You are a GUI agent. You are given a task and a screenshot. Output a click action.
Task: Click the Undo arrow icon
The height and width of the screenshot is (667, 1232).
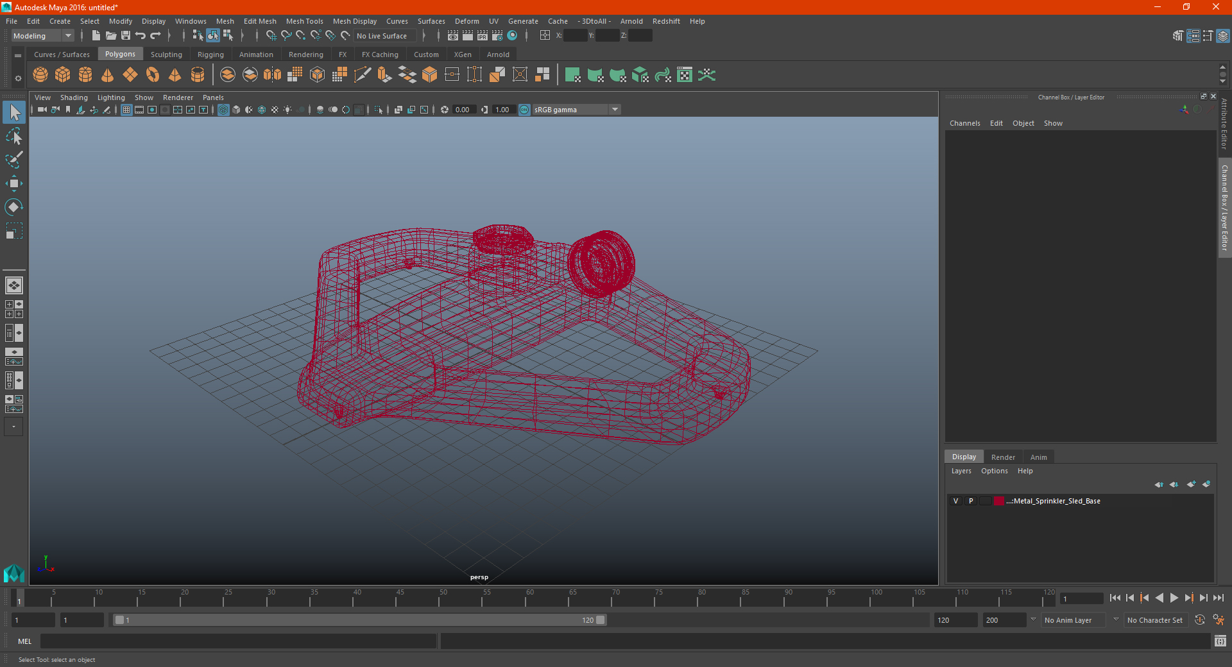[x=141, y=36]
